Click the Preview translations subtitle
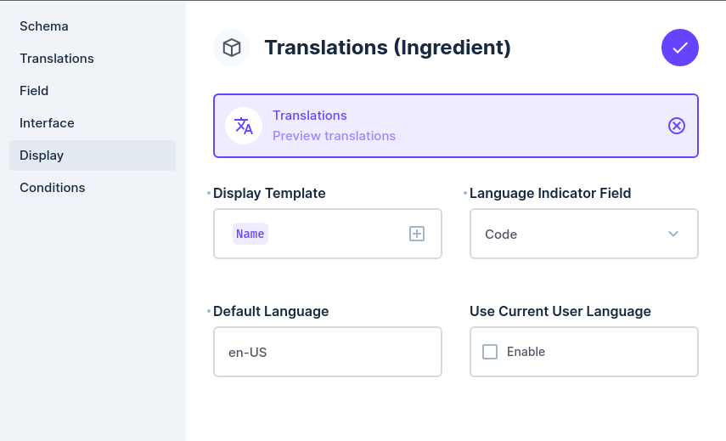726x441 pixels. pos(334,136)
